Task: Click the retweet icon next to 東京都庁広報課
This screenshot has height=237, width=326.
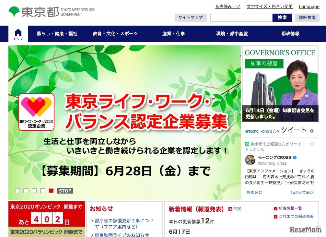Action: tap(247, 144)
